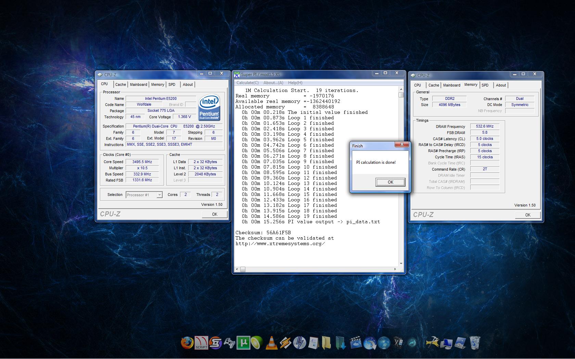This screenshot has width=575, height=359.
Task: Open About tab in left CPU-Z
Action: tap(188, 84)
